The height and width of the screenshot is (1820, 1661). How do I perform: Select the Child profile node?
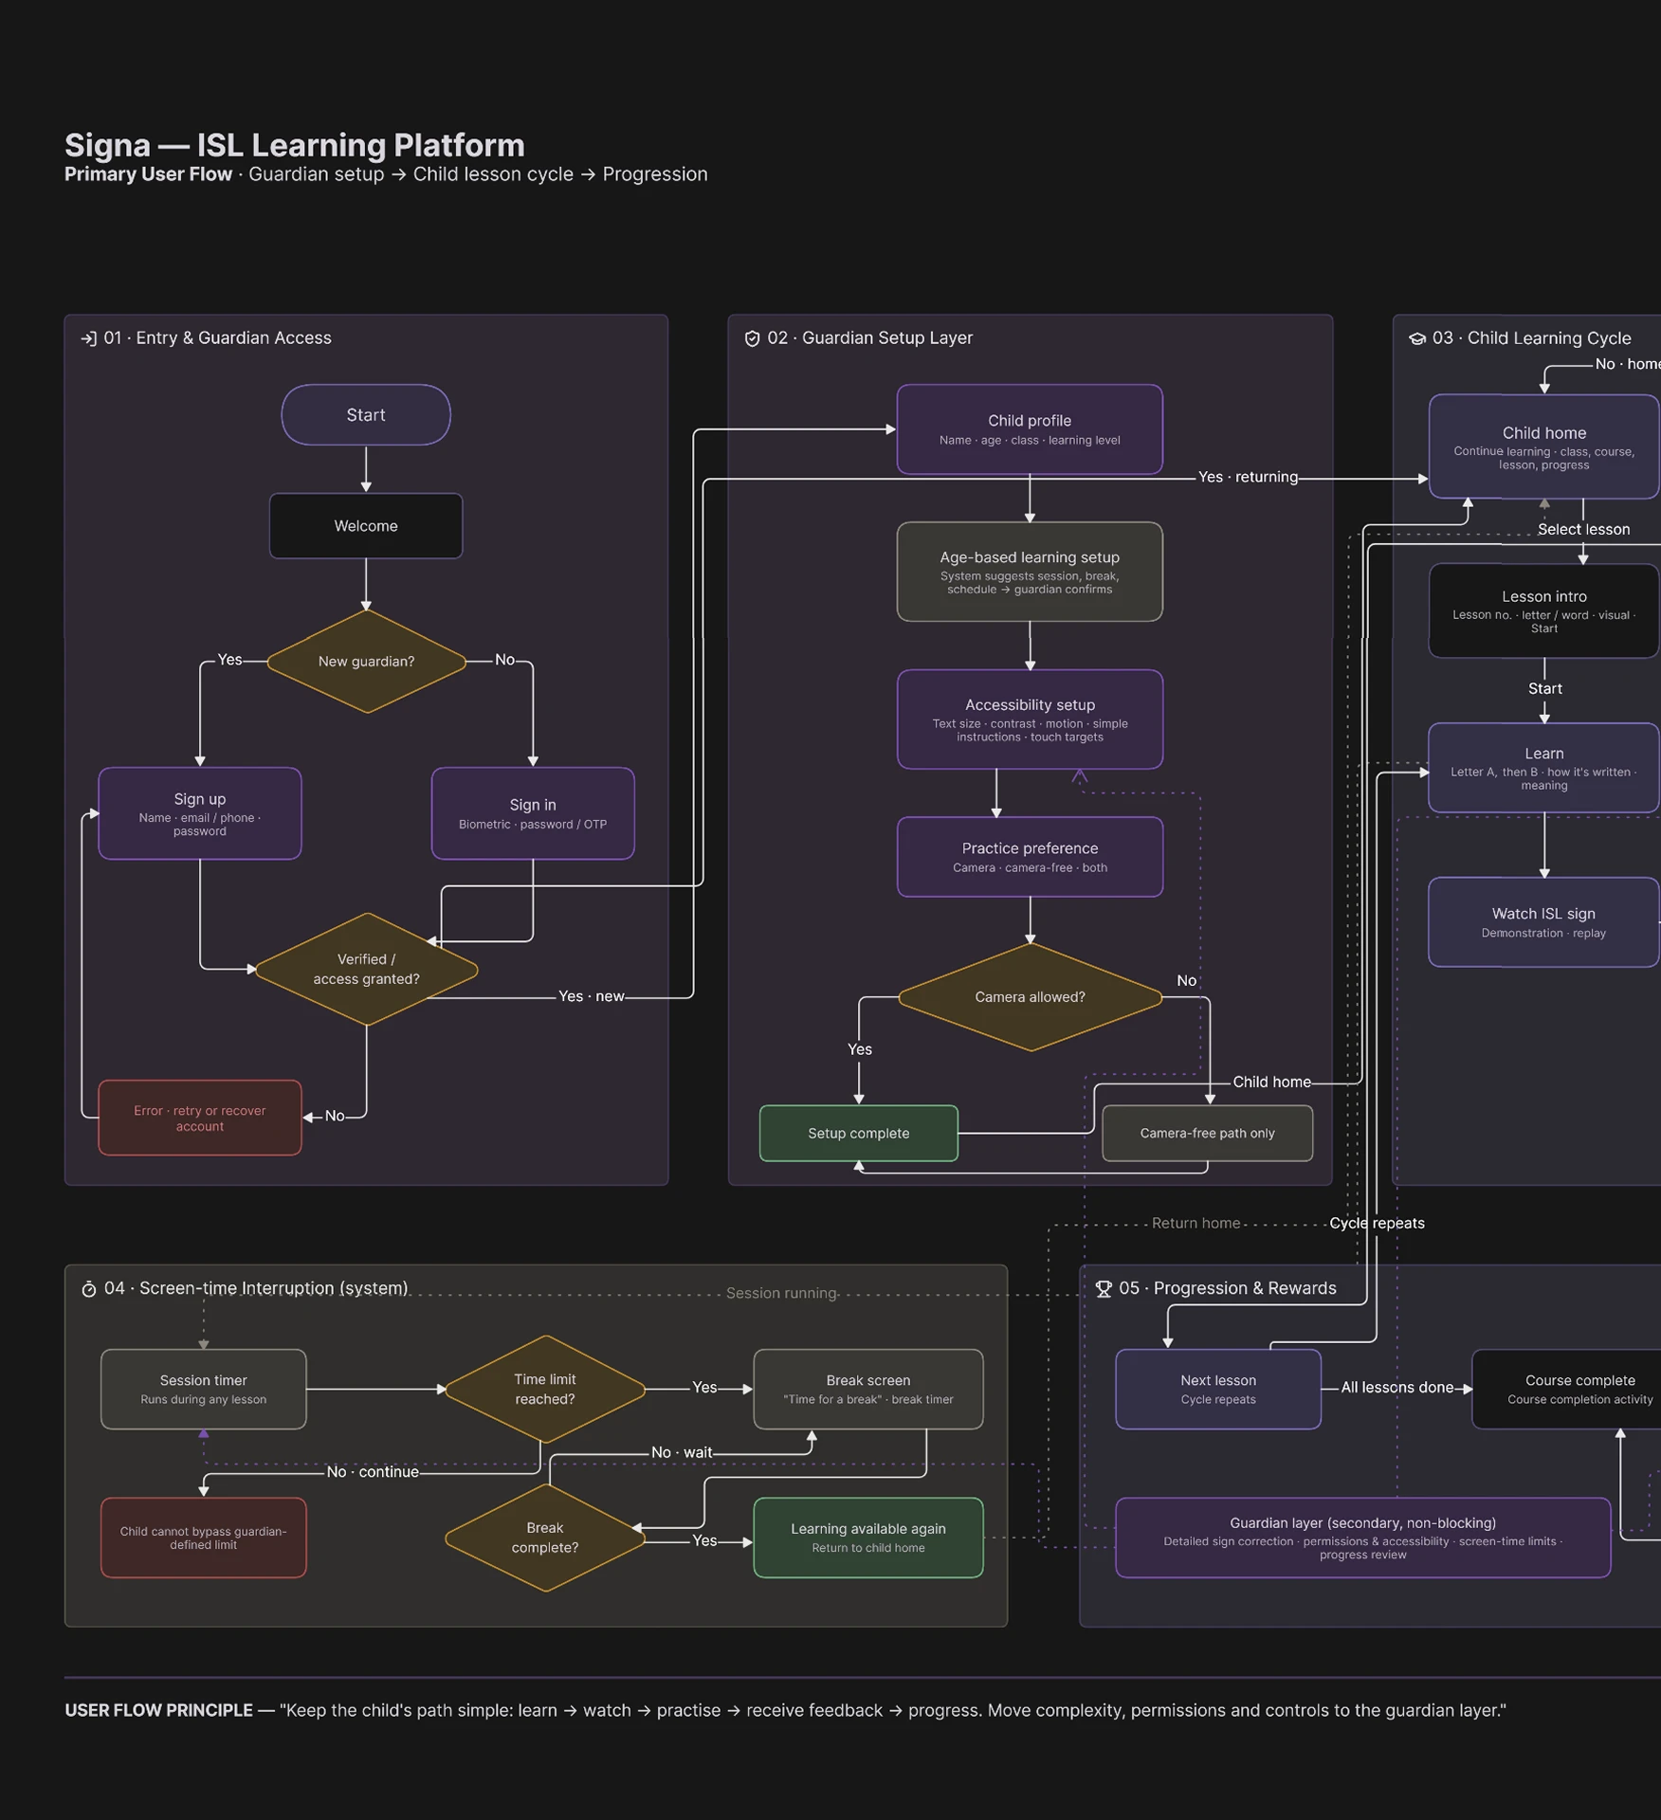coord(1030,429)
